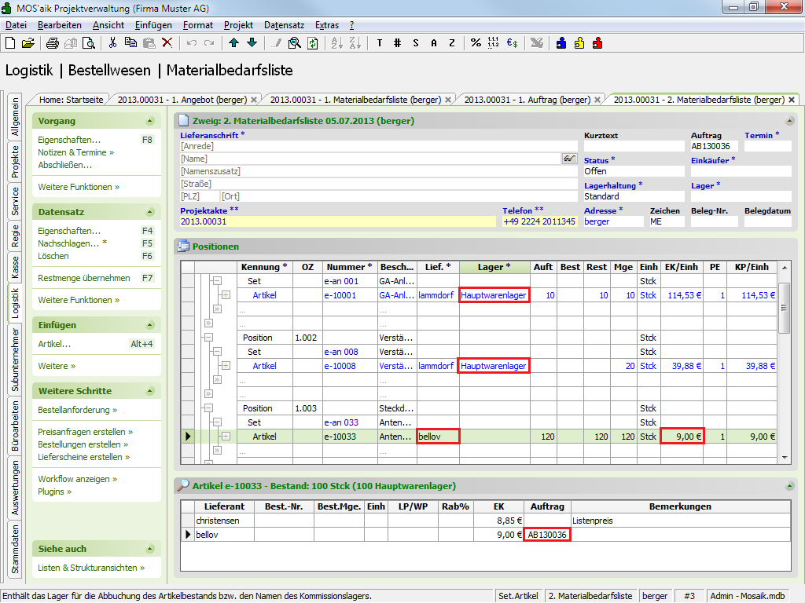Viewport: 805px width, 603px height.
Task: Click the 1.1.1 numbering toolbar icon
Action: tap(494, 43)
